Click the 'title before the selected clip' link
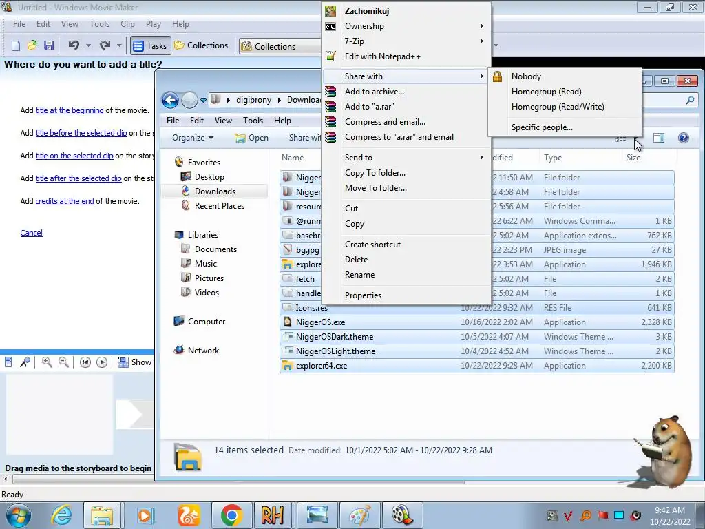 [x=81, y=133]
